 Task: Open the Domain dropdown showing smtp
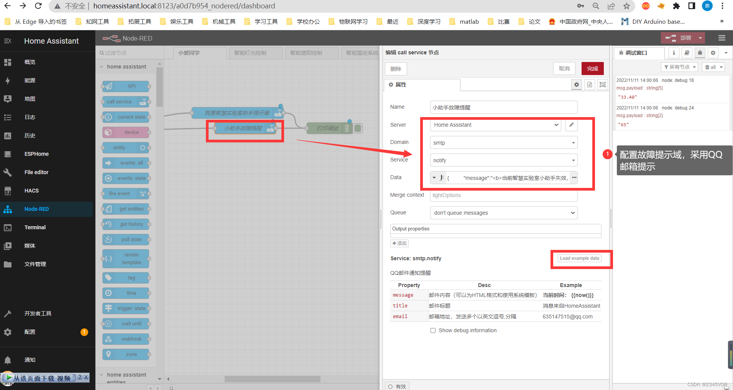[504, 143]
